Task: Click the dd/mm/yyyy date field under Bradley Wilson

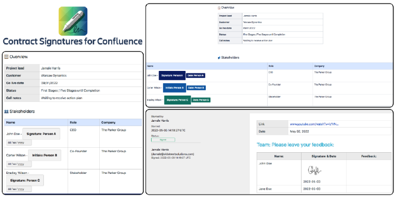Action: click(x=19, y=189)
